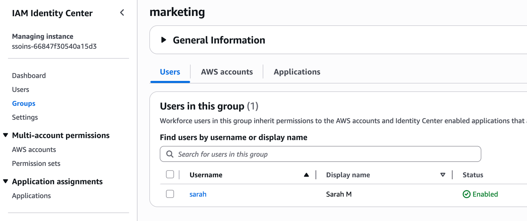
Task: Open Applications under Application assignments
Action: pos(31,196)
